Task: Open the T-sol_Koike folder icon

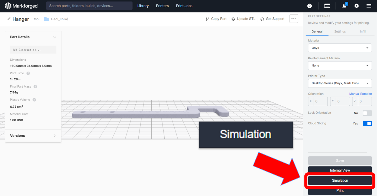Action: pyautogui.click(x=47, y=19)
